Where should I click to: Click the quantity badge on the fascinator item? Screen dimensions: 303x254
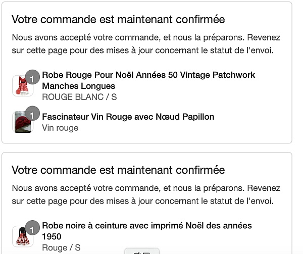(x=32, y=113)
